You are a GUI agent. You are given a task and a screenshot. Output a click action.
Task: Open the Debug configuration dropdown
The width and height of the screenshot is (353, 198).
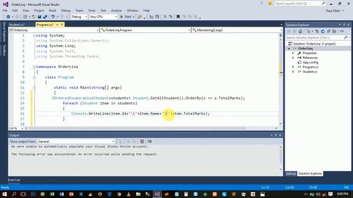click(x=79, y=17)
